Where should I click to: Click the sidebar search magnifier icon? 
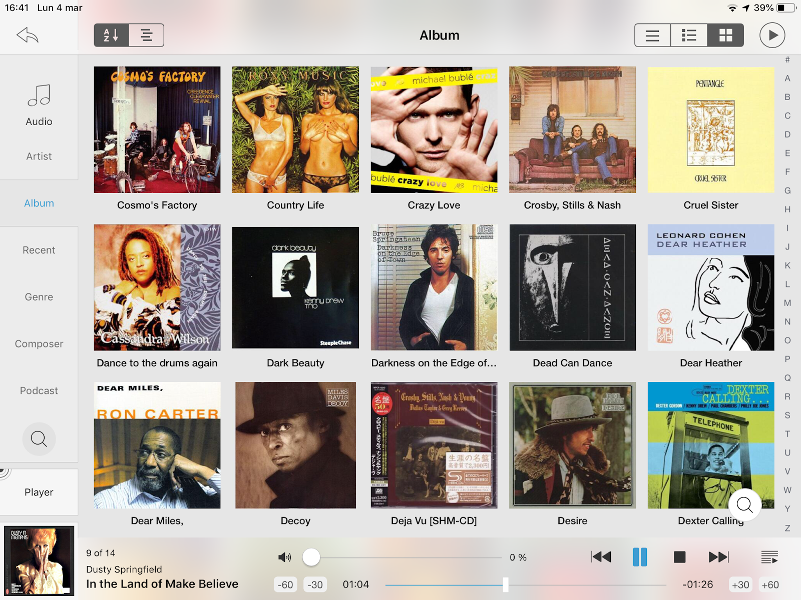(x=39, y=438)
